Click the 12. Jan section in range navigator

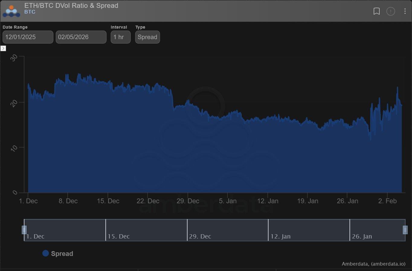[x=309, y=230]
